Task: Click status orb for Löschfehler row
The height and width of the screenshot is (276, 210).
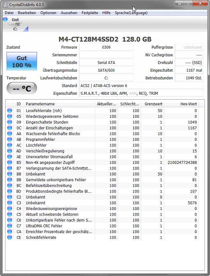Action: coord(10,145)
